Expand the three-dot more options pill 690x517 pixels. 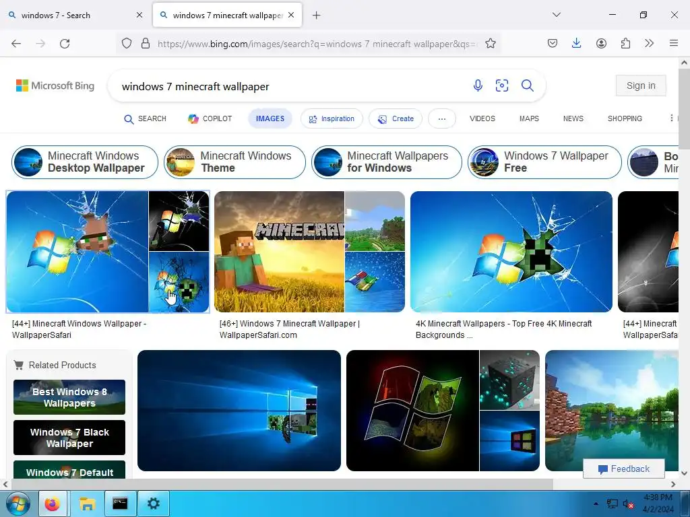pyautogui.click(x=442, y=118)
